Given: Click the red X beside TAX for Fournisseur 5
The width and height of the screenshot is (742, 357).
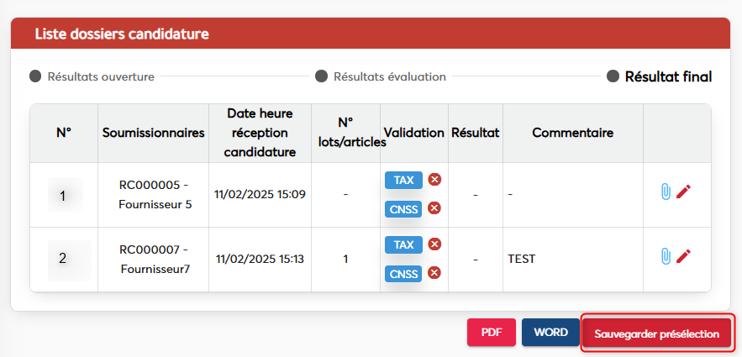Looking at the screenshot, I should 434,179.
